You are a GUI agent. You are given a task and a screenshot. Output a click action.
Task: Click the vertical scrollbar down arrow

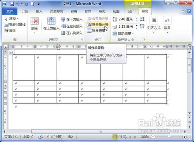pyautogui.click(x=189, y=113)
